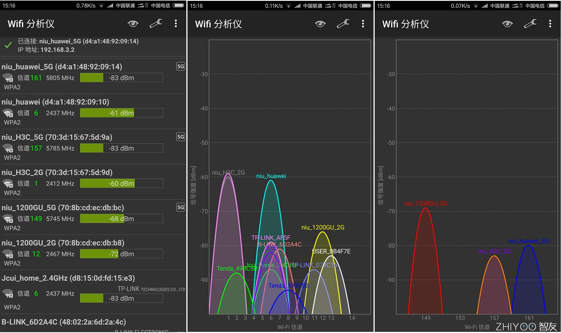Tap the eye view icon in middle panel
The width and height of the screenshot is (561, 333).
(x=320, y=24)
